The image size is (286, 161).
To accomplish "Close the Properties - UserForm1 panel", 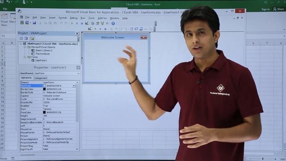I will click(78, 68).
